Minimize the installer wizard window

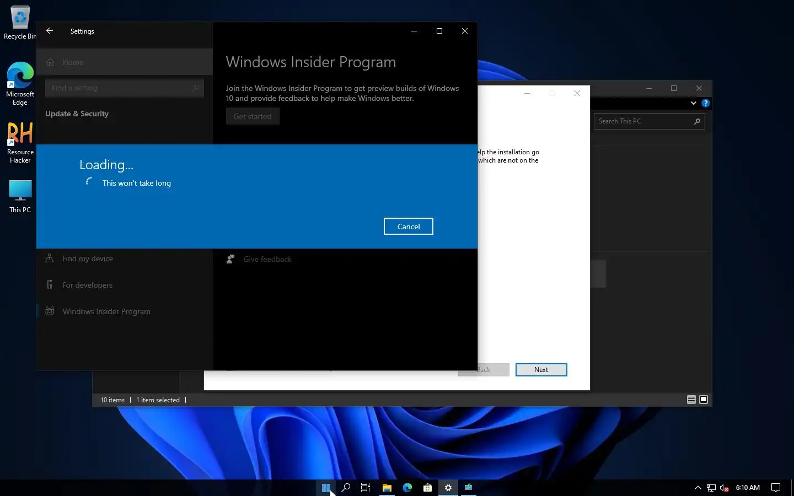527,93
